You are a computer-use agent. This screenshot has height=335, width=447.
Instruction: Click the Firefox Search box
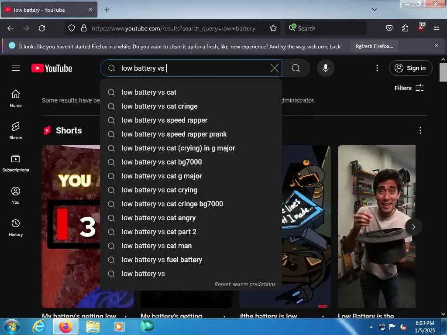pyautogui.click(x=325, y=28)
